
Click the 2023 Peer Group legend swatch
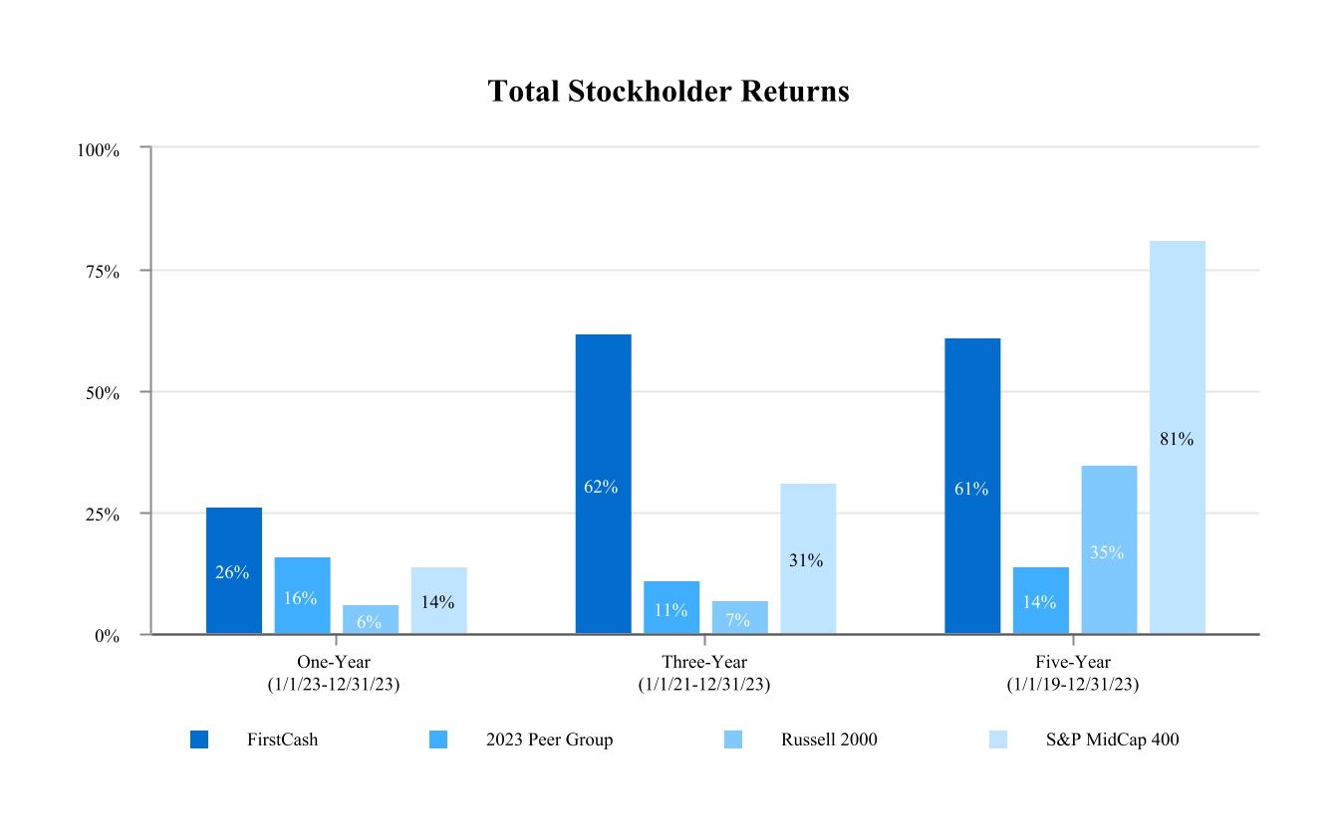[x=438, y=739]
